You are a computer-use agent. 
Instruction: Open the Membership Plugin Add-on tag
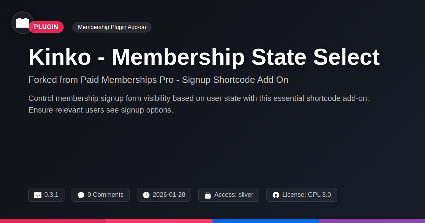click(112, 27)
